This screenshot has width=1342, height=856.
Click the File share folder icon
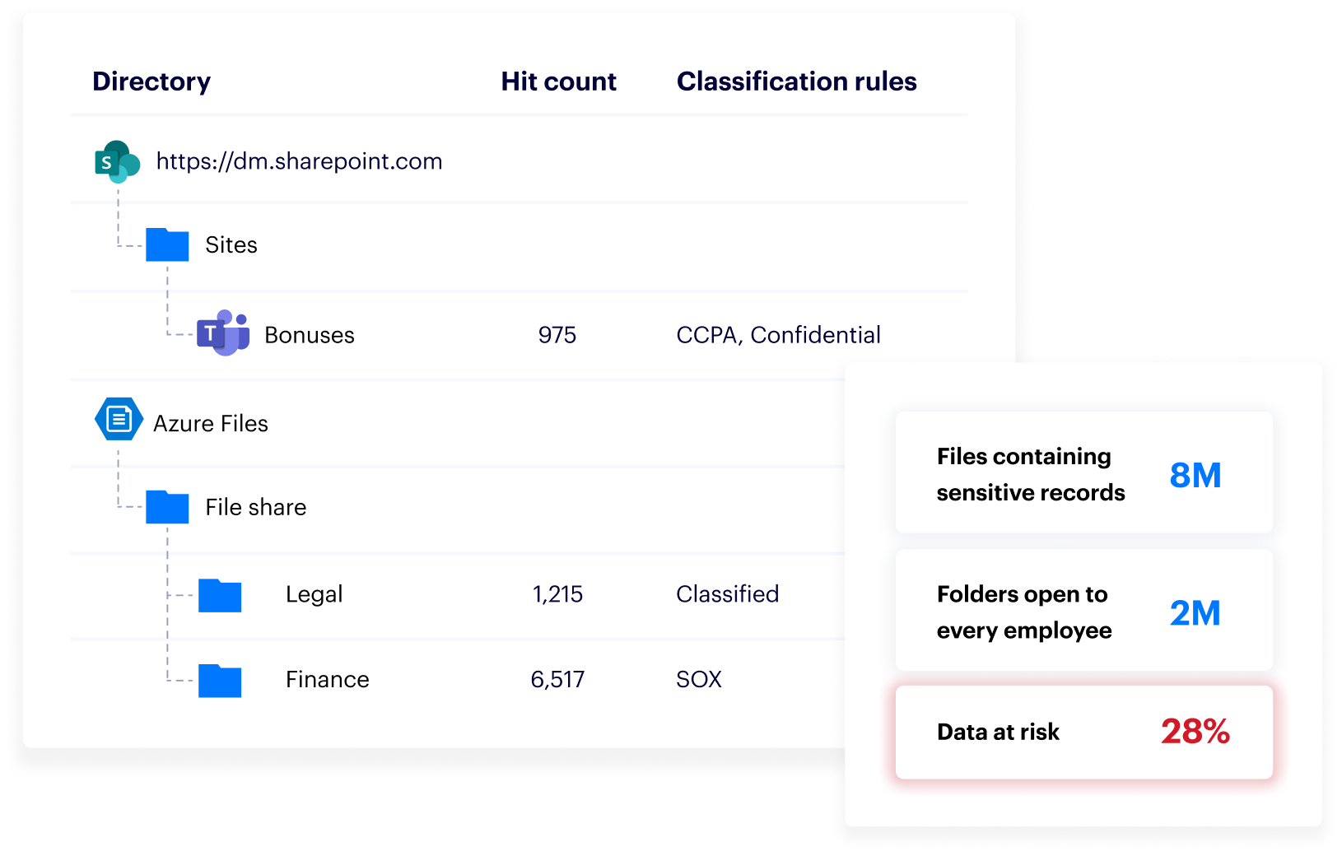pyautogui.click(x=167, y=507)
